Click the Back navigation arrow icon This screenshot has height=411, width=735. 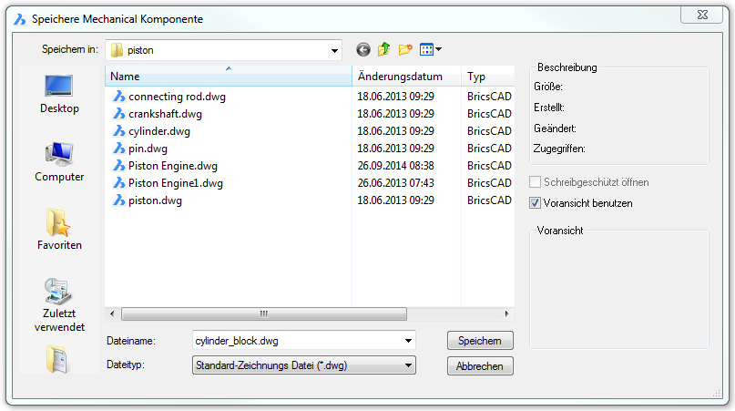click(x=363, y=50)
